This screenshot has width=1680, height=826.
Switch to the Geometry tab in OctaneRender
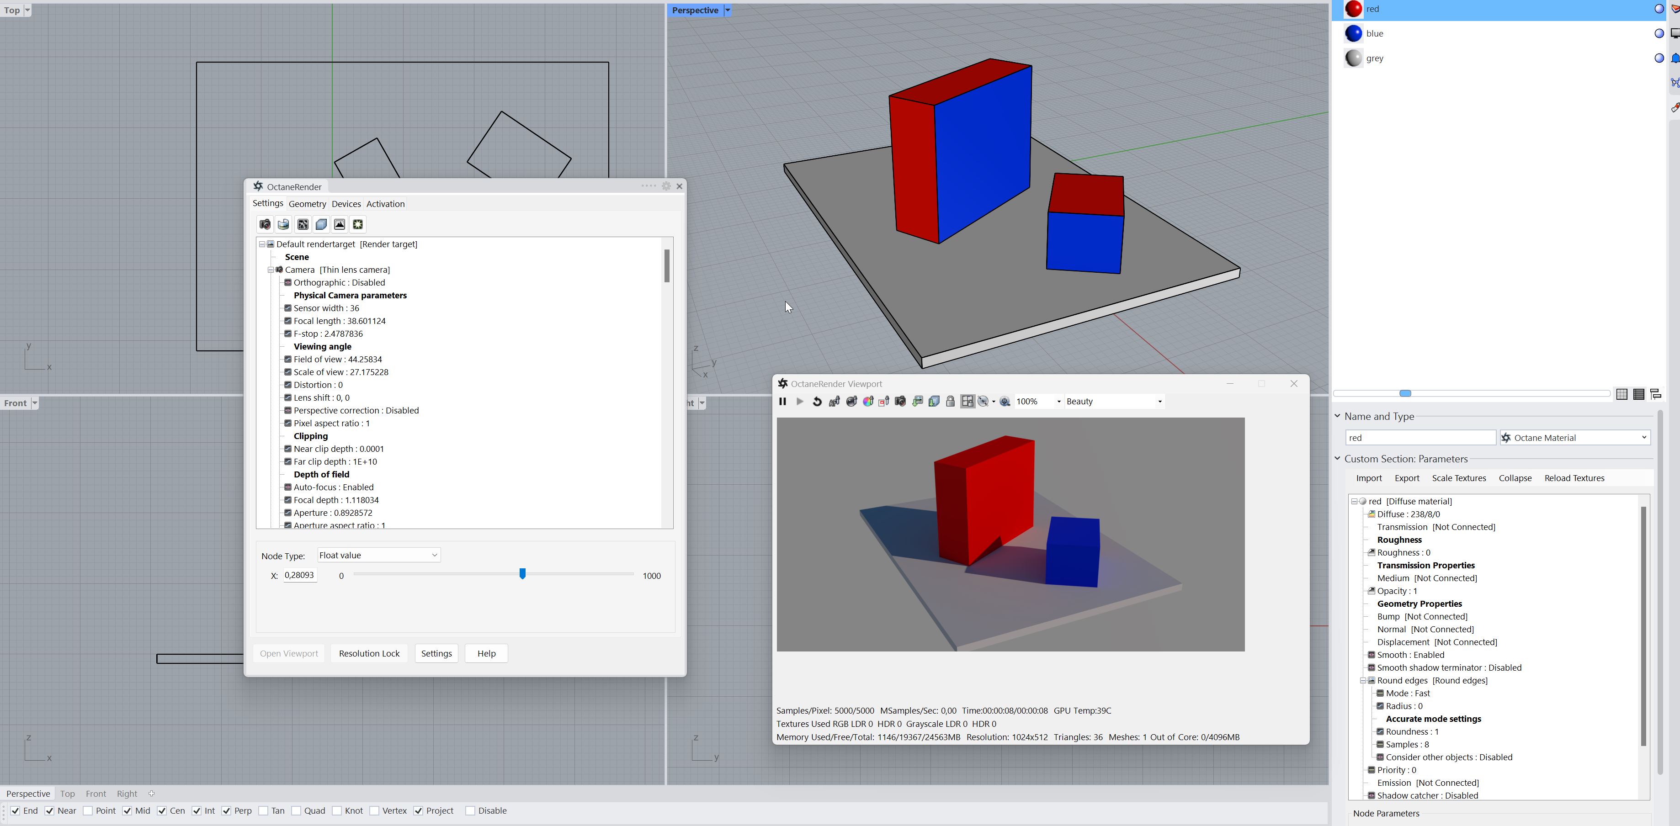point(307,204)
